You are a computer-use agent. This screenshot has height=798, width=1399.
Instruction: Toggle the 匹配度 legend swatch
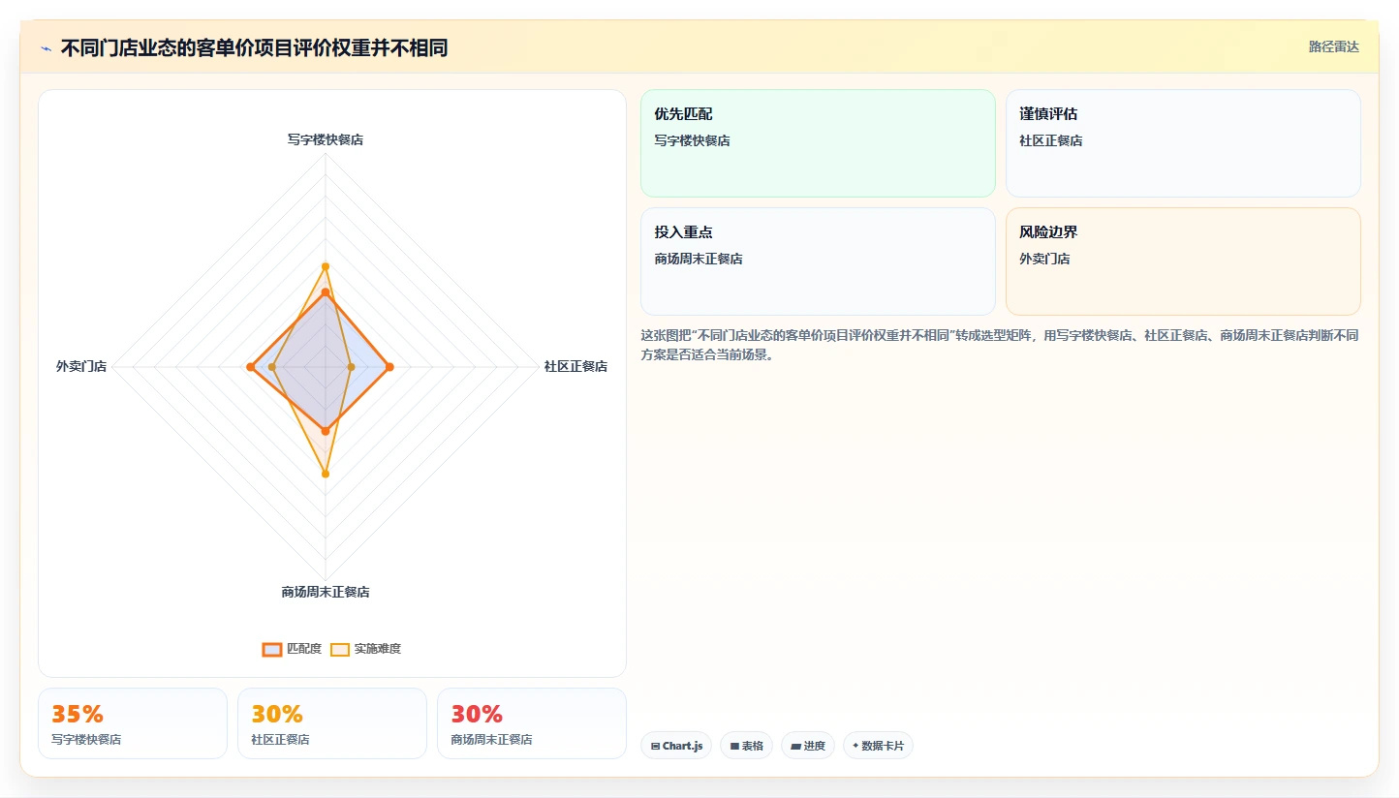point(272,649)
